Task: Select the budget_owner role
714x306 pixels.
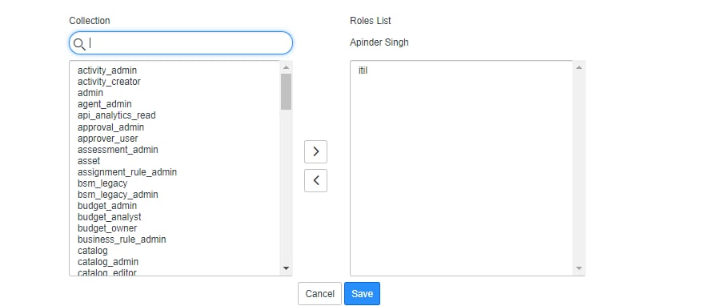Action: coord(107,228)
